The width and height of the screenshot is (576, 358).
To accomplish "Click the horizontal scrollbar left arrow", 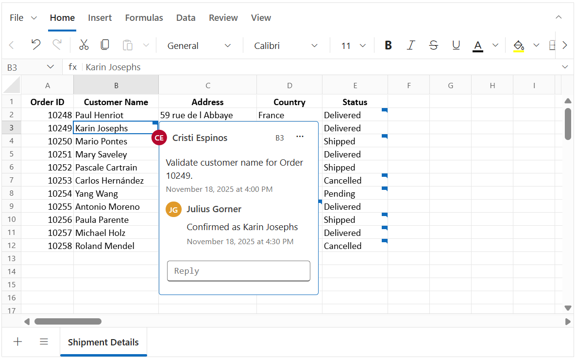I will click(x=27, y=321).
